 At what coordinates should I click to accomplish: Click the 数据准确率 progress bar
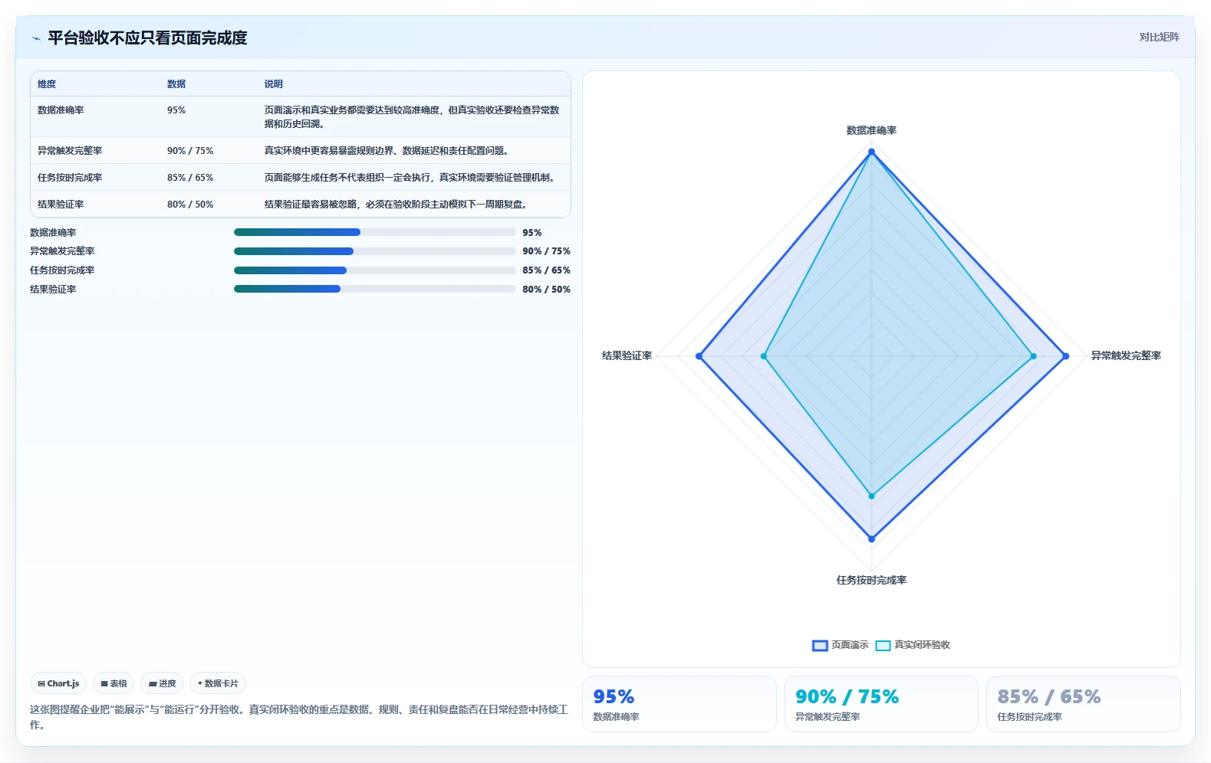click(x=374, y=232)
